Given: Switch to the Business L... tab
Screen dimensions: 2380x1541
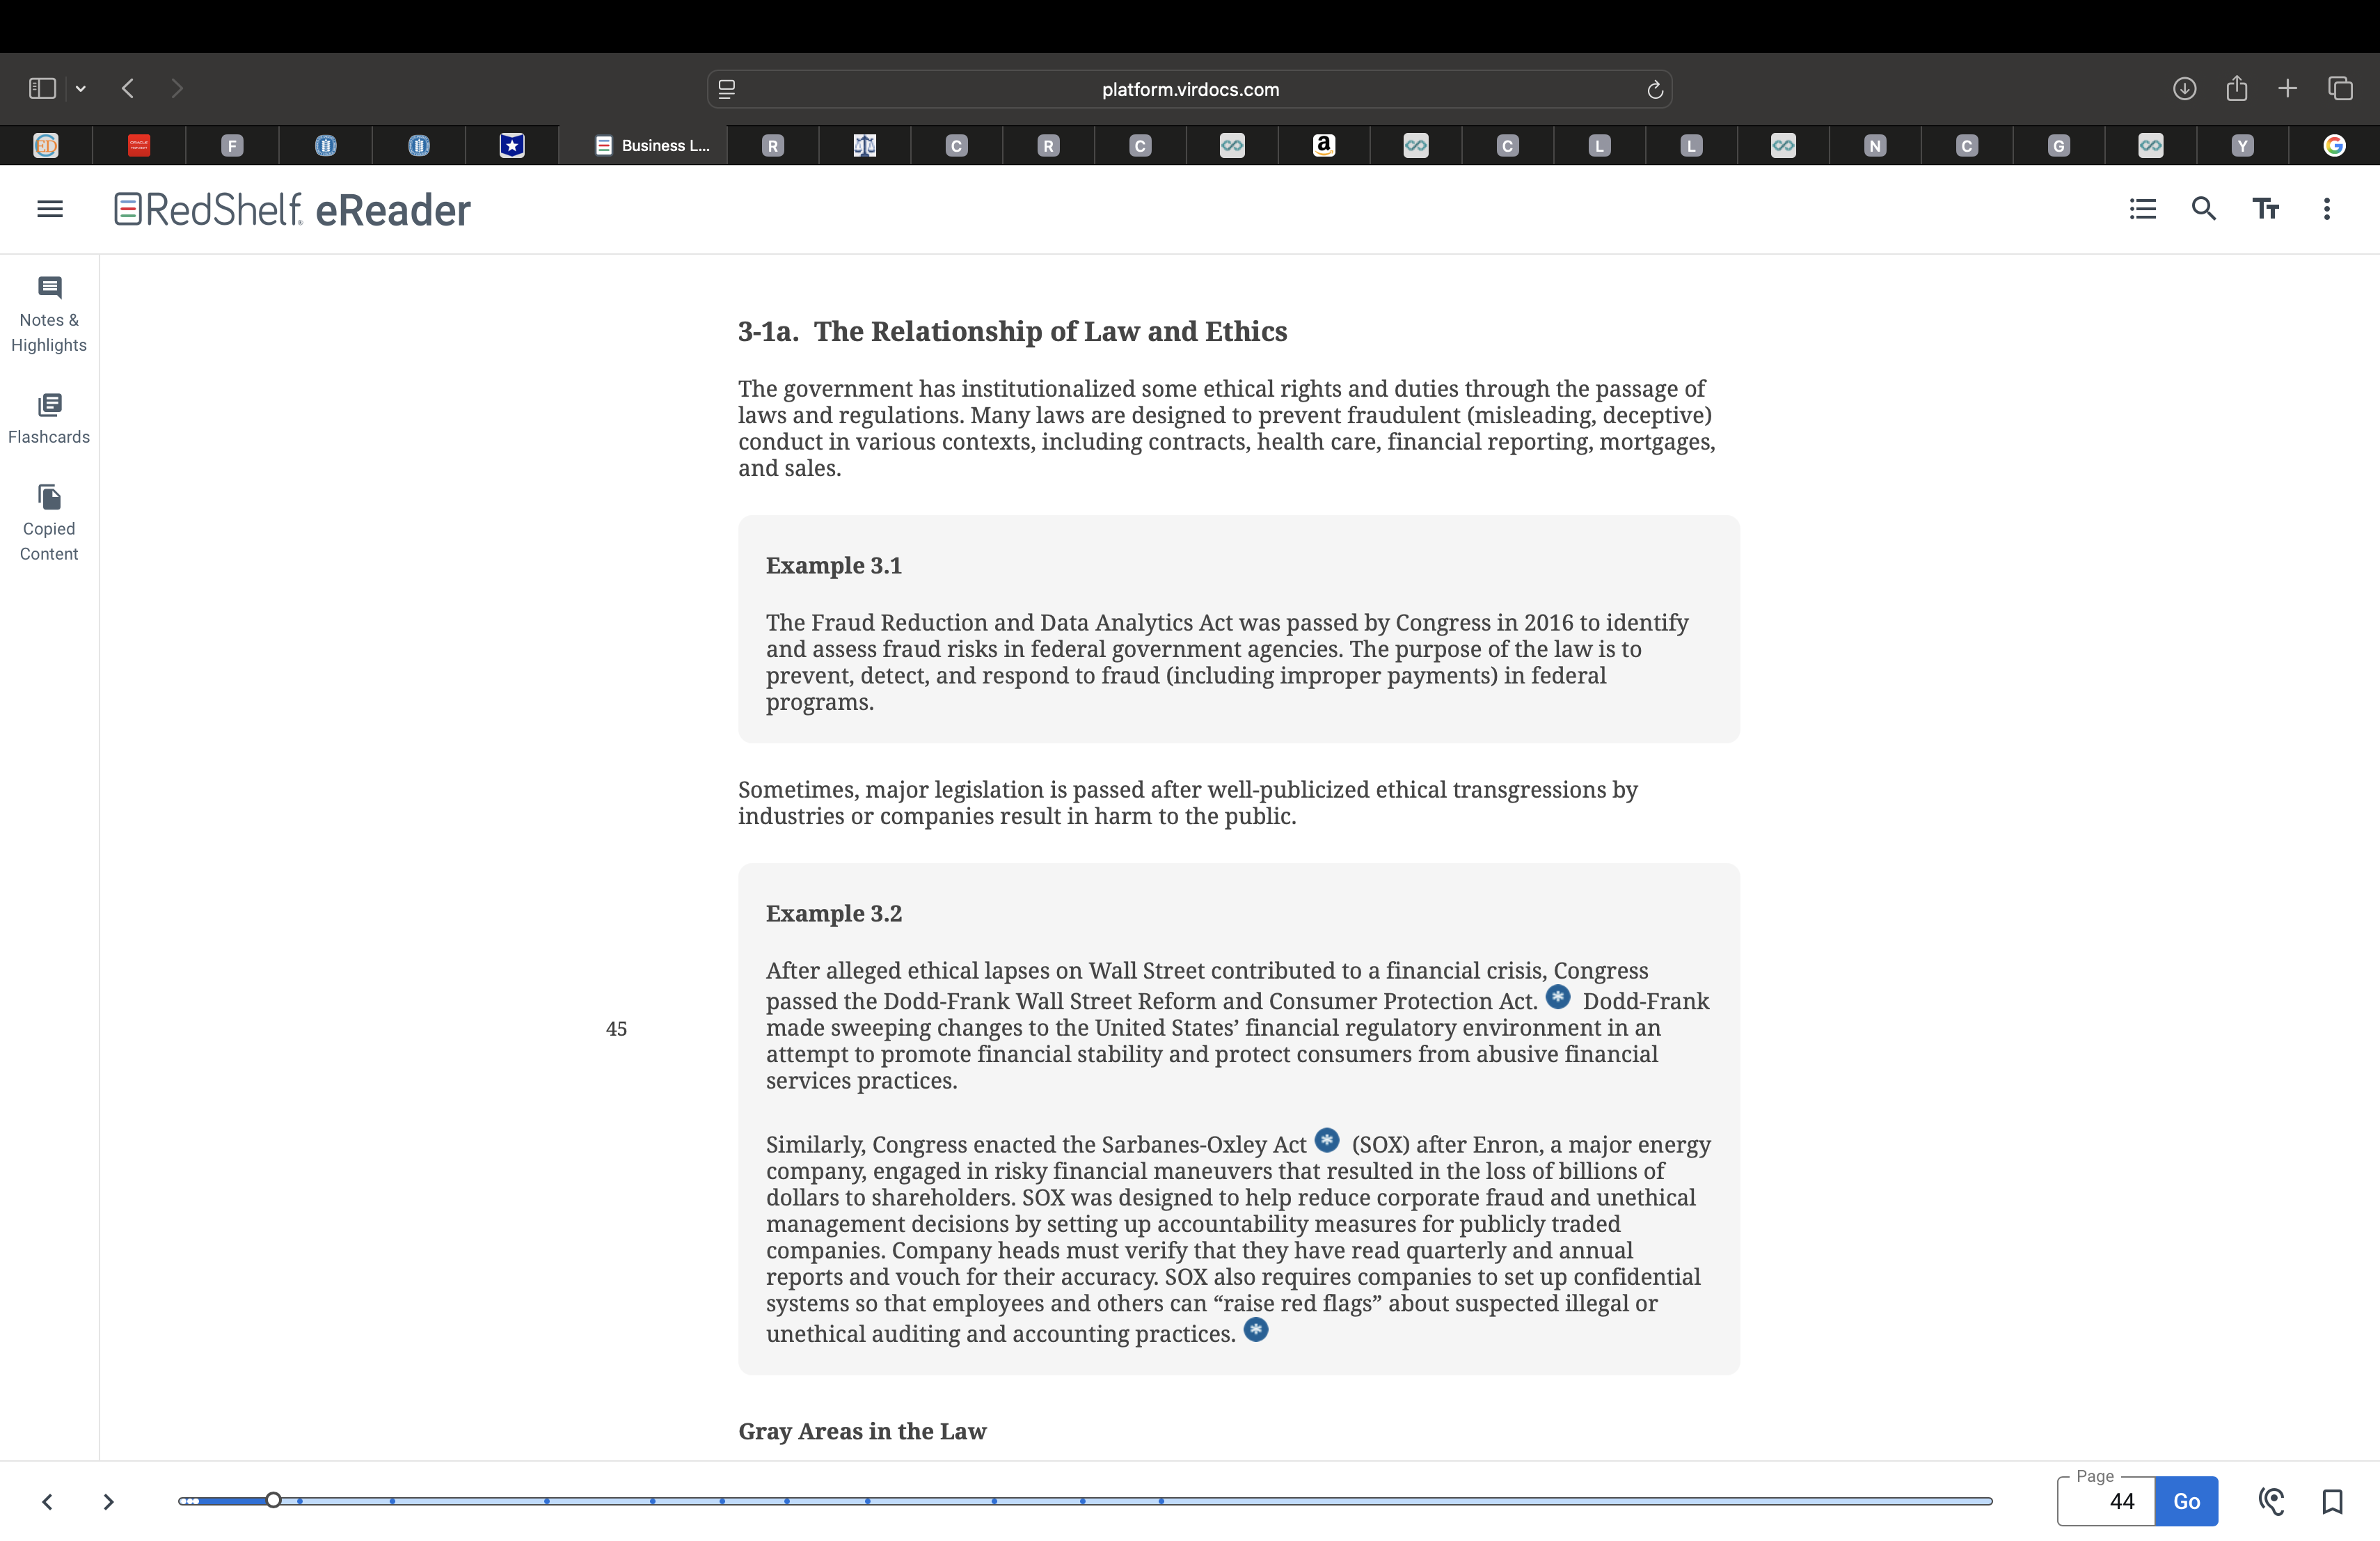Looking at the screenshot, I should (651, 146).
